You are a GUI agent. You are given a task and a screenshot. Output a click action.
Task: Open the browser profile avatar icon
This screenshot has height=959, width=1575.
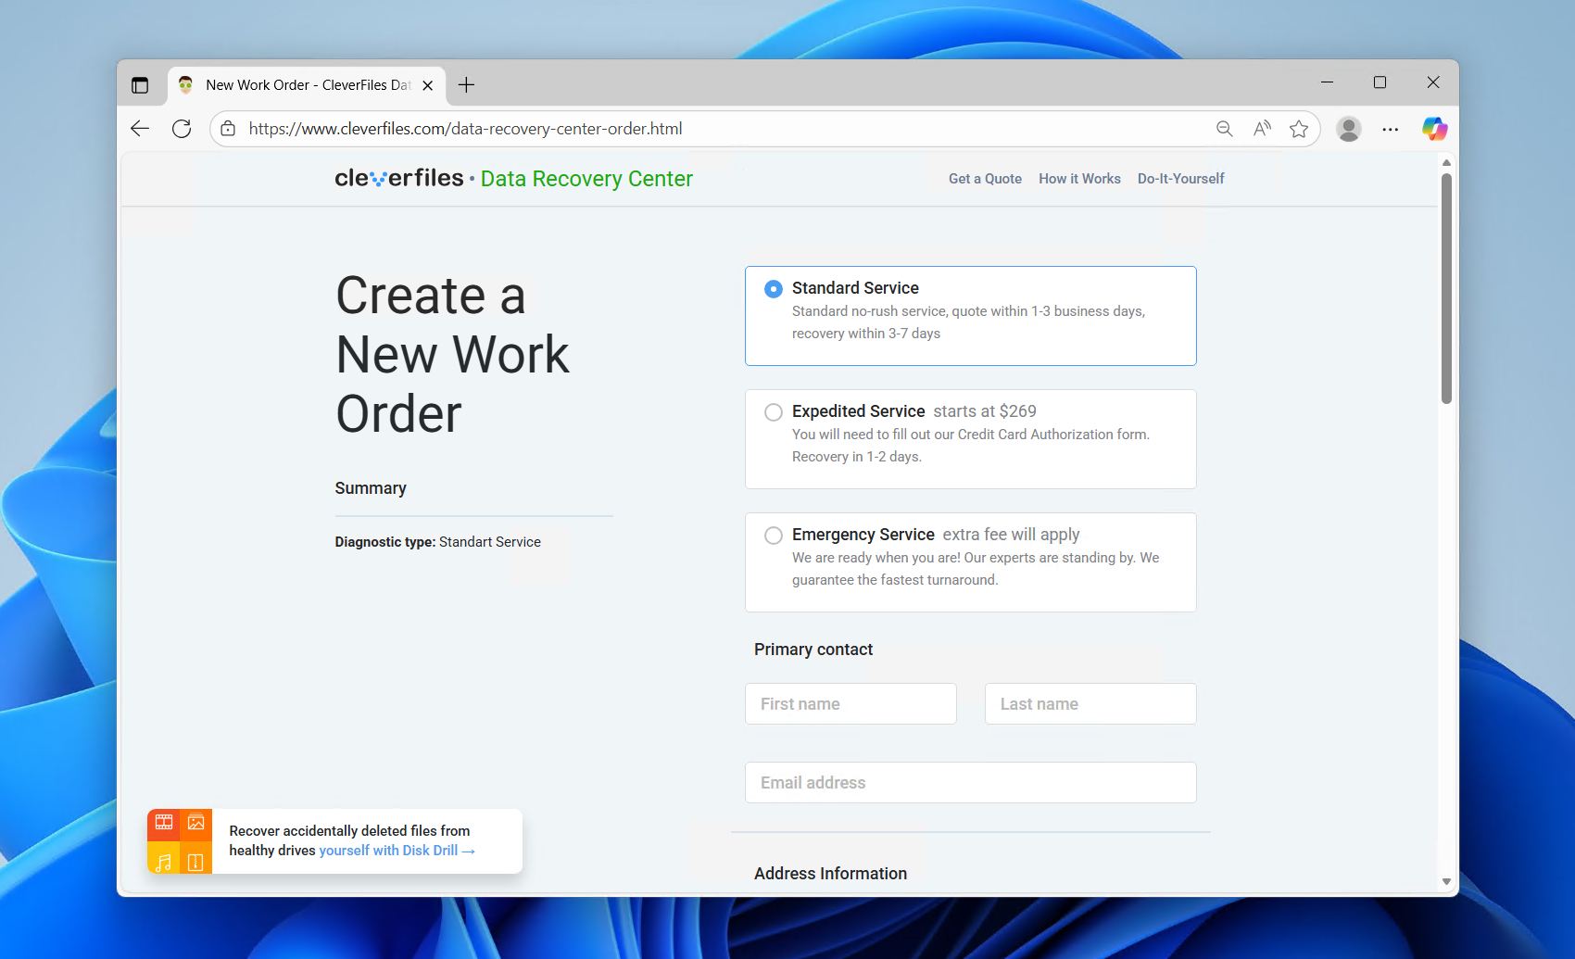pos(1348,129)
